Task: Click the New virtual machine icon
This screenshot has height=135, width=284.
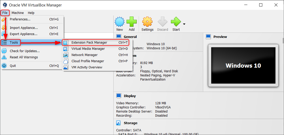Action: coord(120,22)
